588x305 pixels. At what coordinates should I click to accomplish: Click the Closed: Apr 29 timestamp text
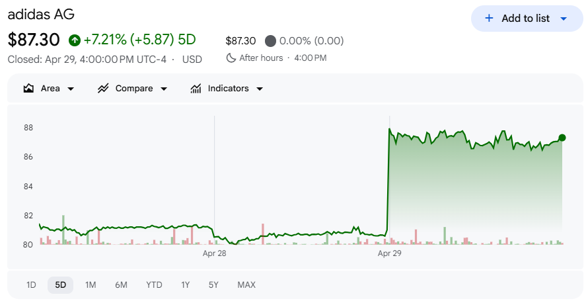coord(87,60)
